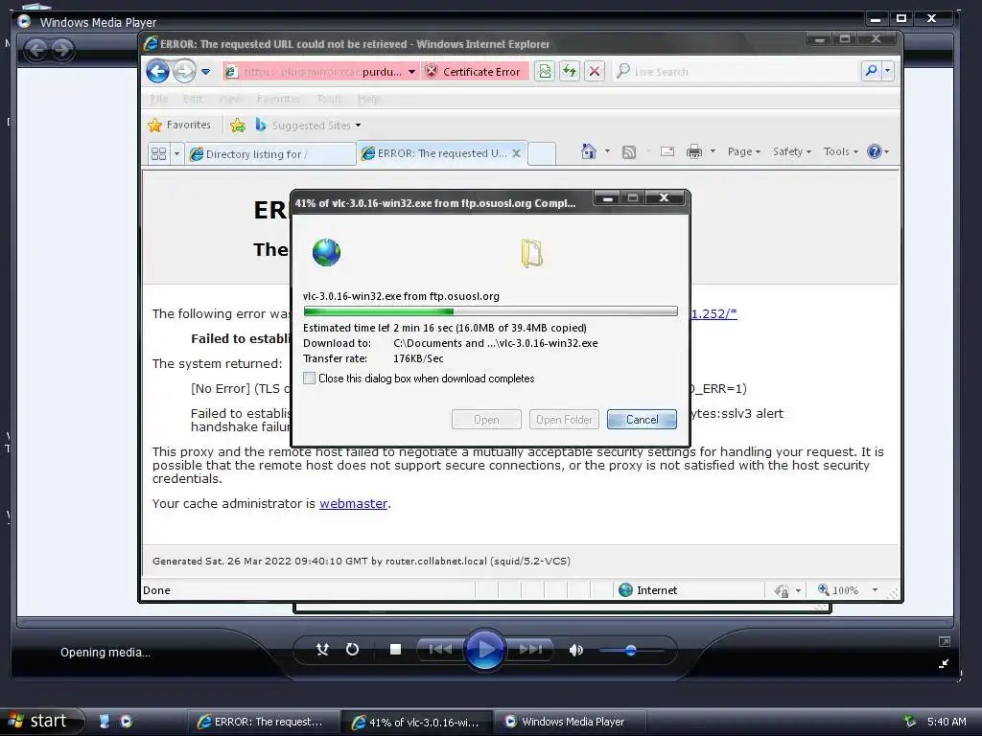Turn on shuffle in Windows Media Player
Screen dimensions: 982x736
(x=322, y=649)
